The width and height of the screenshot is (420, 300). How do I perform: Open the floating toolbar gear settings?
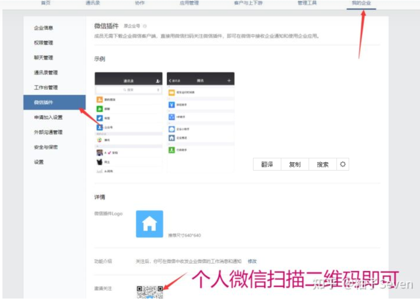(343, 164)
